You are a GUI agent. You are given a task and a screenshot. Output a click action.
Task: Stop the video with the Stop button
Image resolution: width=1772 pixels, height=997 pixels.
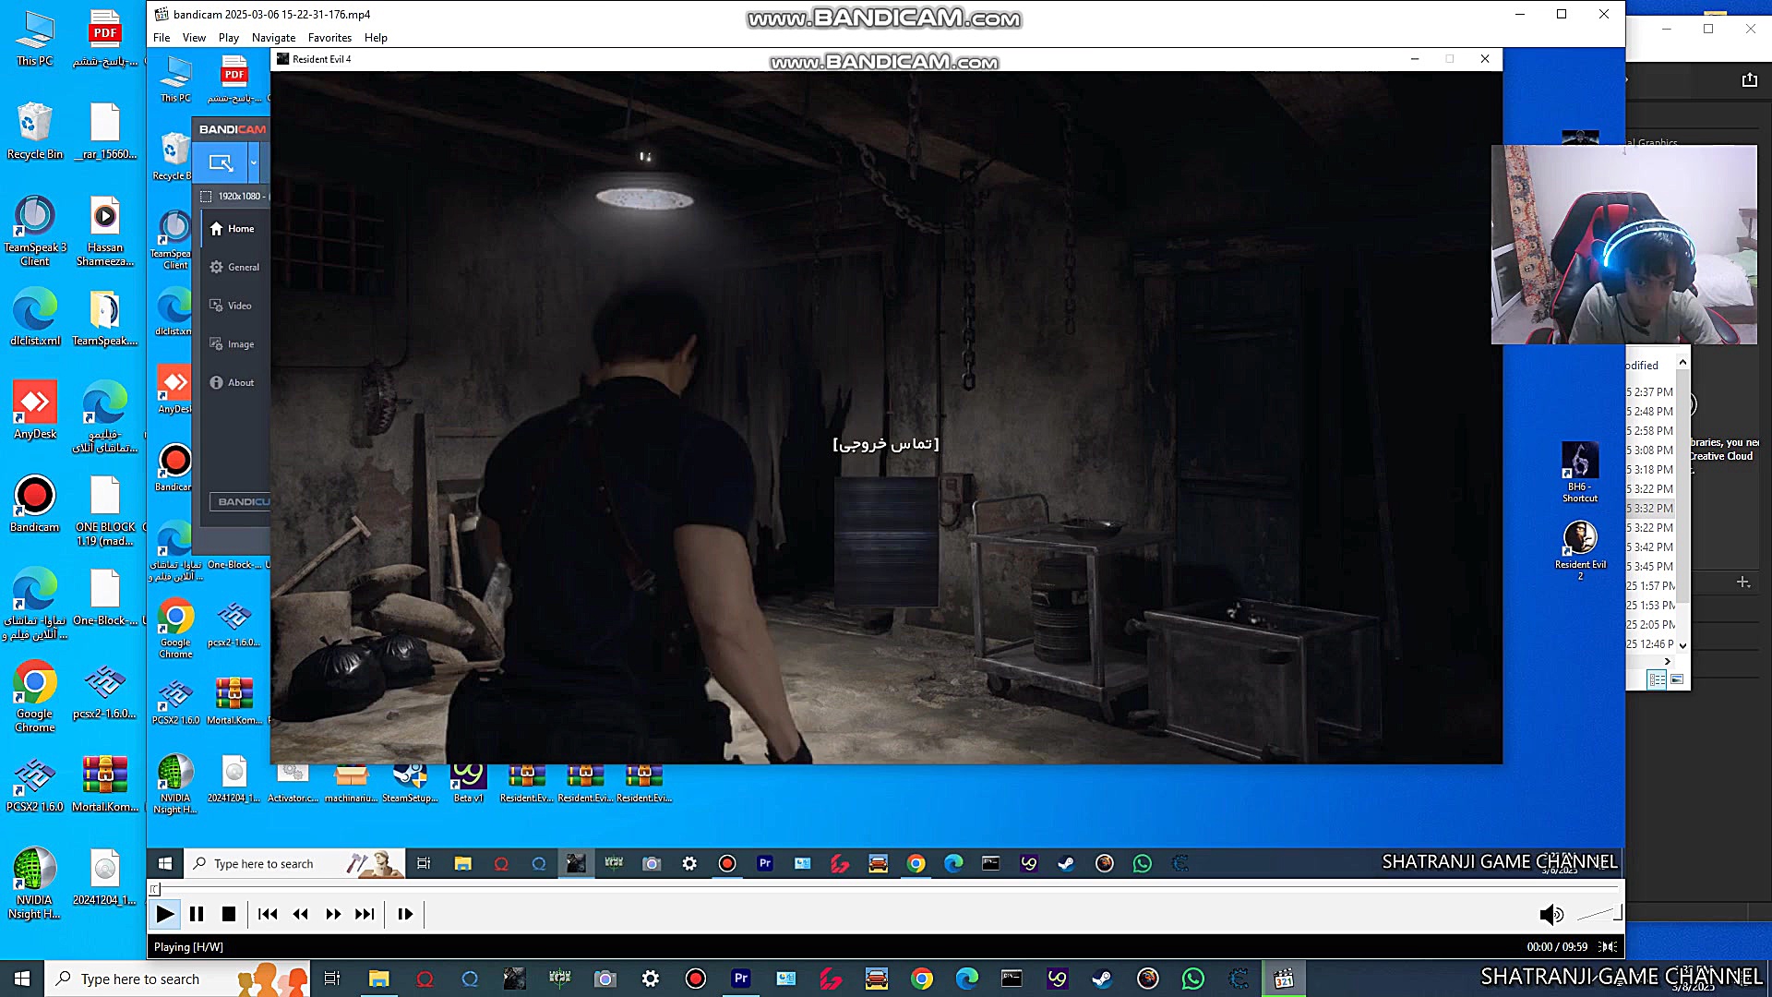(229, 914)
